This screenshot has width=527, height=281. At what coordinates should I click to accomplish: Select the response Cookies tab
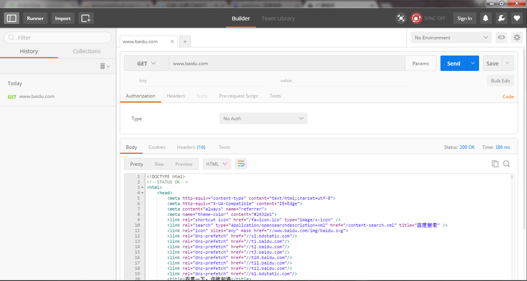click(x=157, y=147)
